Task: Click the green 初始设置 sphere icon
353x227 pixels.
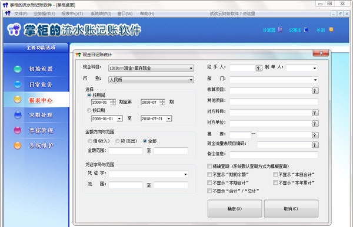Action: tap(18, 69)
